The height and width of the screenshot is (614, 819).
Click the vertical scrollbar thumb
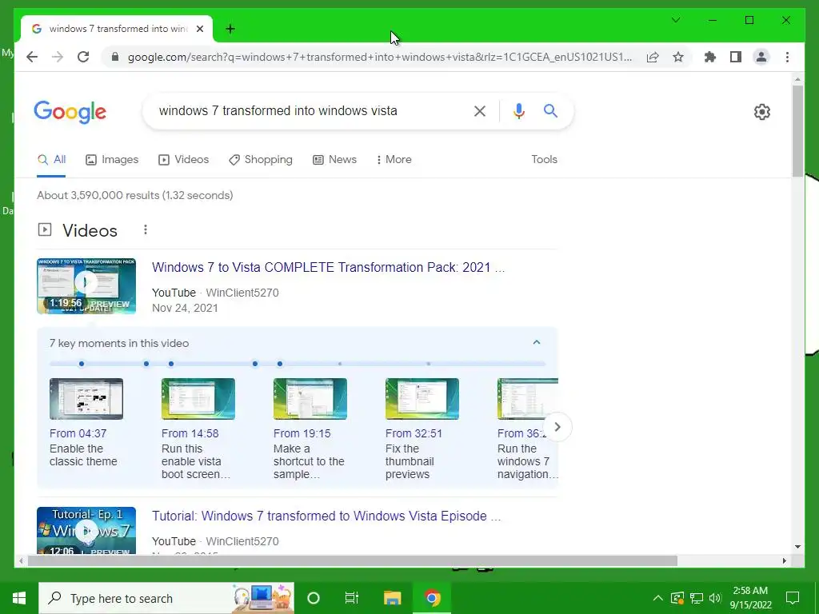[797, 131]
